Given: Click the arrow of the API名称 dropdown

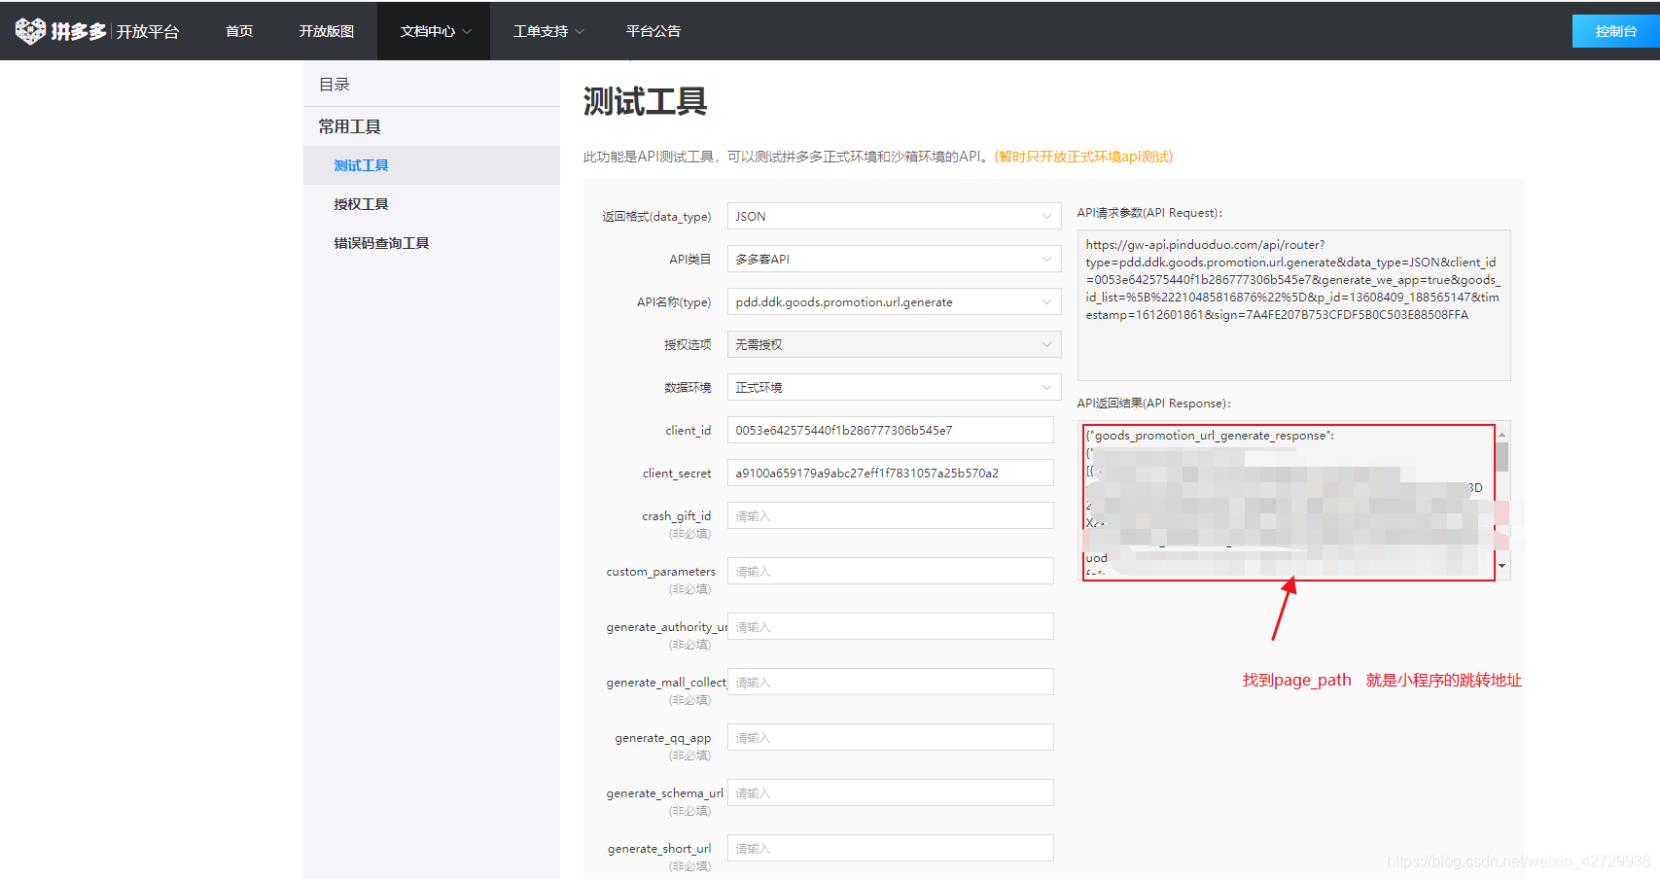Looking at the screenshot, I should point(1046,301).
